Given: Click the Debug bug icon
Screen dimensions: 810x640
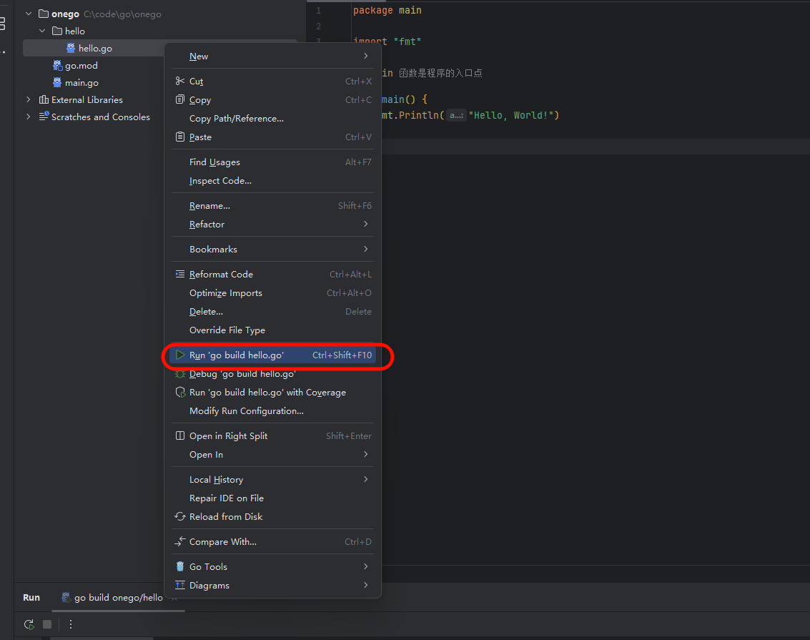Looking at the screenshot, I should point(179,373).
